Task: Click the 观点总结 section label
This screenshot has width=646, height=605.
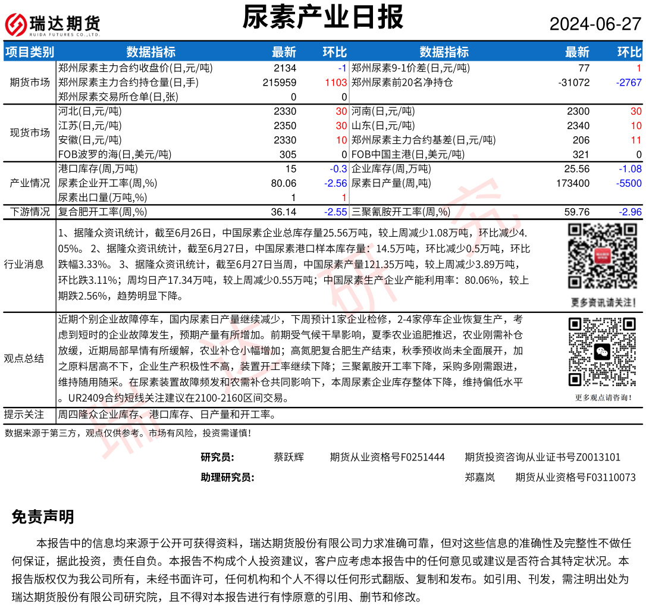Action: pos(24,358)
